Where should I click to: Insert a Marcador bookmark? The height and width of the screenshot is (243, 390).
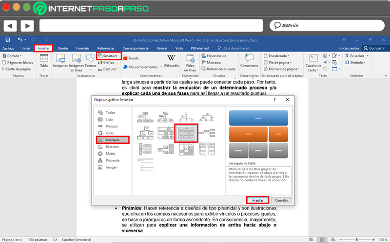pyautogui.click(x=212, y=63)
